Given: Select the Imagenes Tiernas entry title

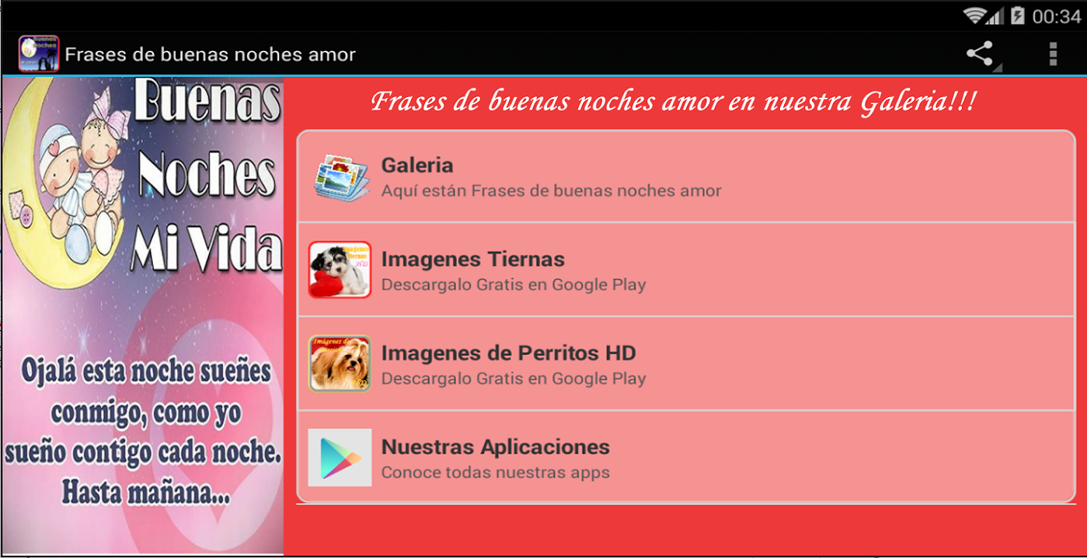Looking at the screenshot, I should [x=473, y=259].
